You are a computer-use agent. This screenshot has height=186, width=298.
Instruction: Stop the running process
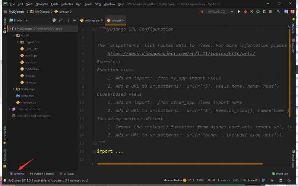[270, 12]
